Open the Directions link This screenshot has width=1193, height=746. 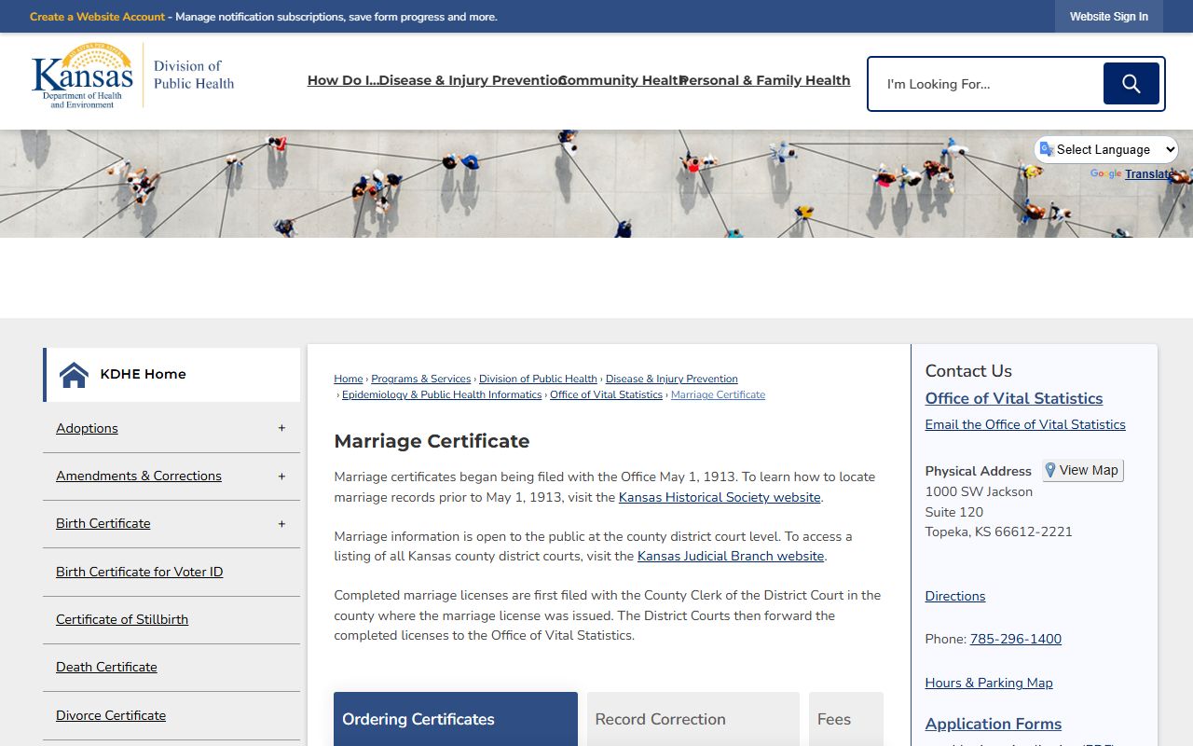click(x=955, y=596)
